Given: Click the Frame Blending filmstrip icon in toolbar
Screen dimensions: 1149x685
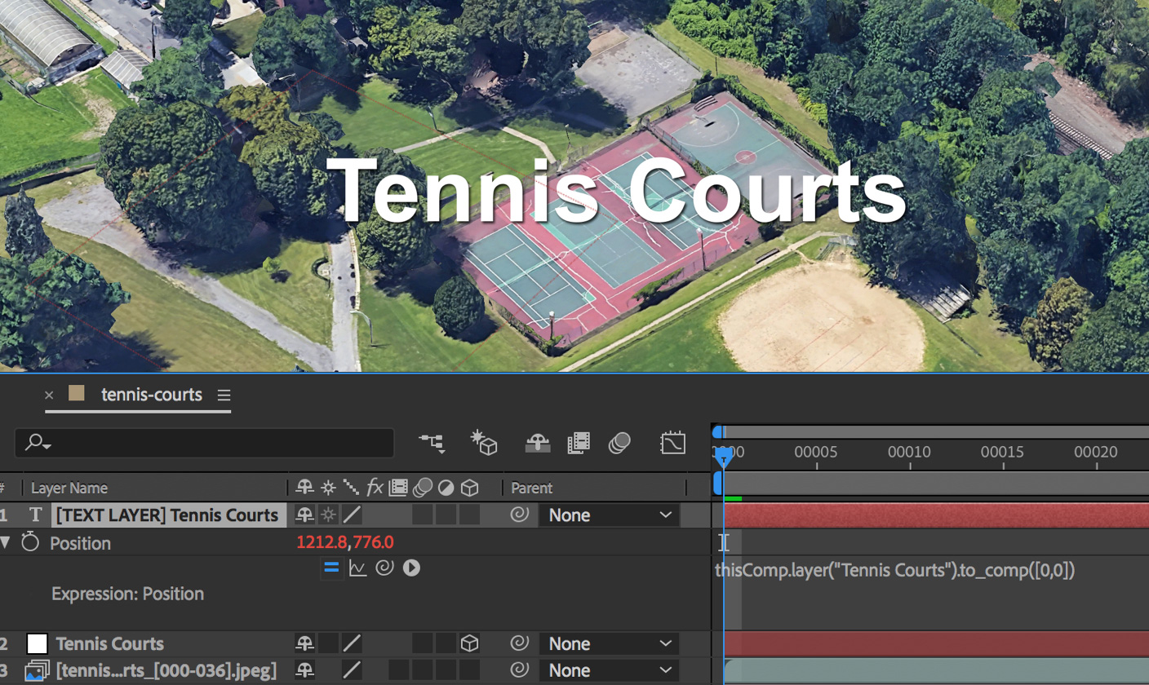Looking at the screenshot, I should [579, 443].
